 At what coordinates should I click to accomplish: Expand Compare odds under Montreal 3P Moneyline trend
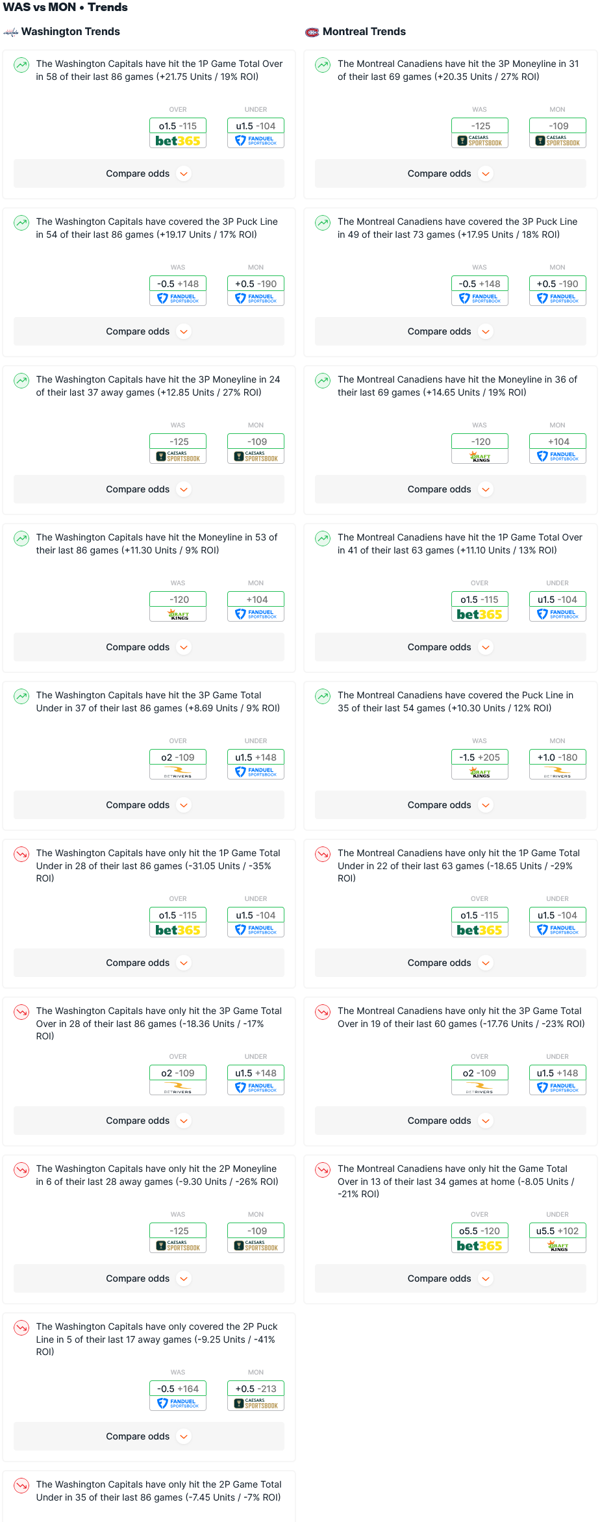pos(450,173)
